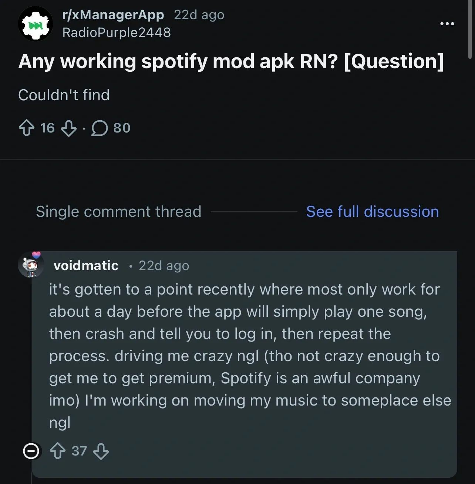This screenshot has width=475, height=484.
Task: Open the subreddit r/xManagerApp
Action: pyautogui.click(x=113, y=15)
